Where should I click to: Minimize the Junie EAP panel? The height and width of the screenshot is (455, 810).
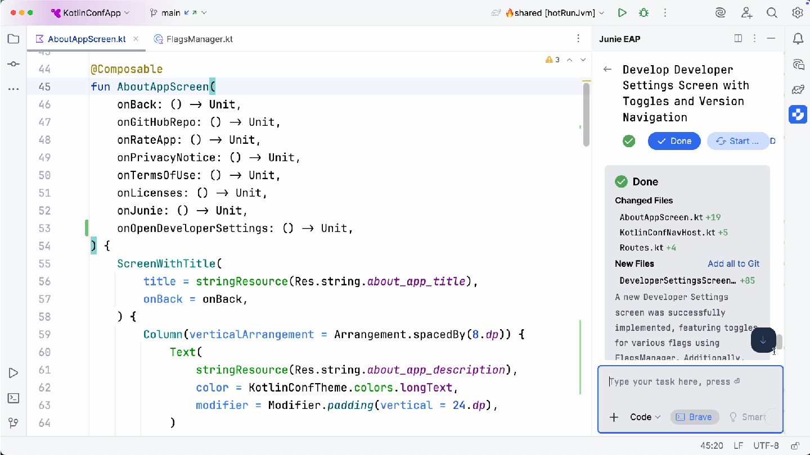tap(771, 38)
